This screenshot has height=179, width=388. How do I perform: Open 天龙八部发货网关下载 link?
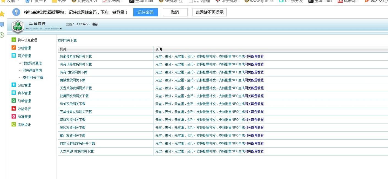point(76,88)
